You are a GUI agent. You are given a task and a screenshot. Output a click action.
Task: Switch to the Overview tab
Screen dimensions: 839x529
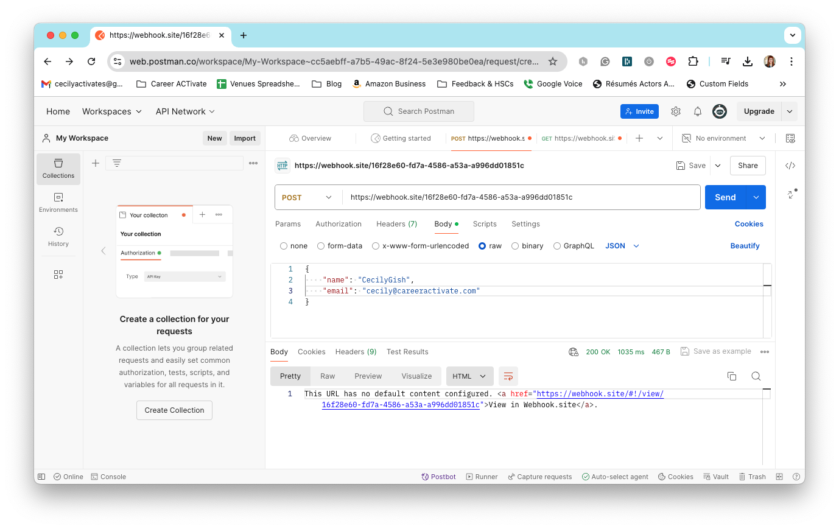coord(311,138)
